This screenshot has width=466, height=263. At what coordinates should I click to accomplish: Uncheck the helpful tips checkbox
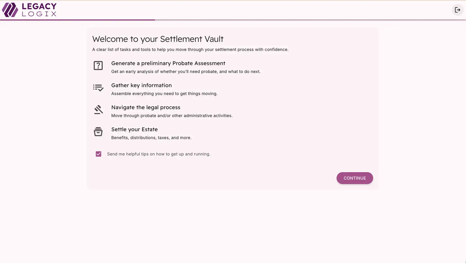point(98,154)
